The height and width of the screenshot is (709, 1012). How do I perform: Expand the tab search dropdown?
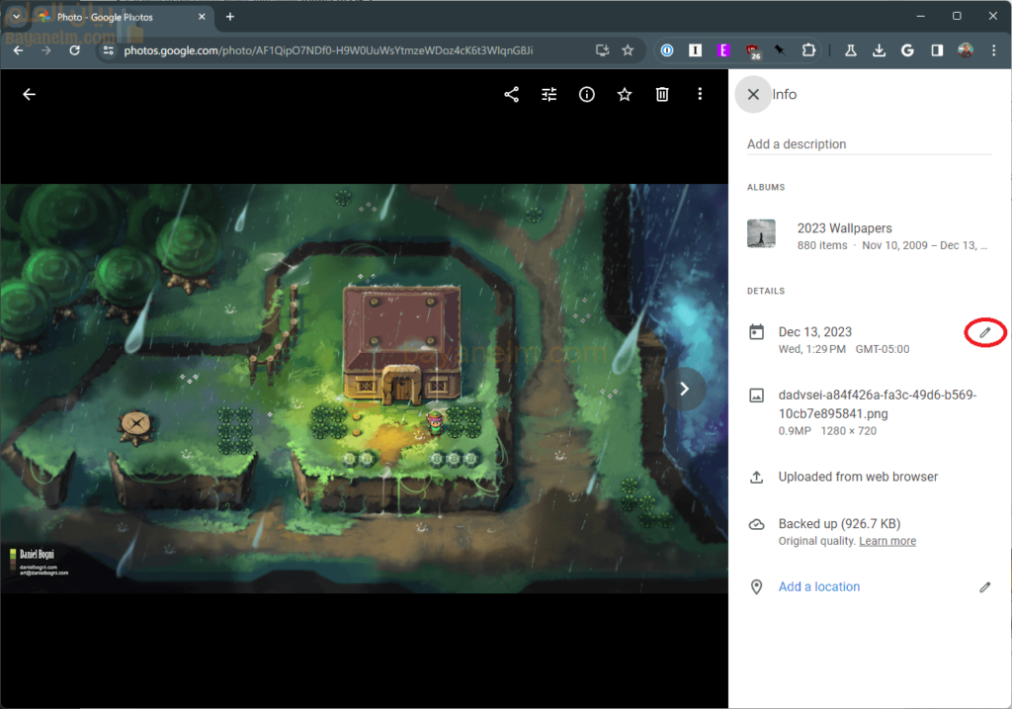[x=16, y=17]
